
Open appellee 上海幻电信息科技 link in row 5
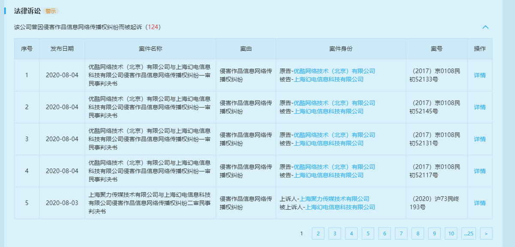340,207
